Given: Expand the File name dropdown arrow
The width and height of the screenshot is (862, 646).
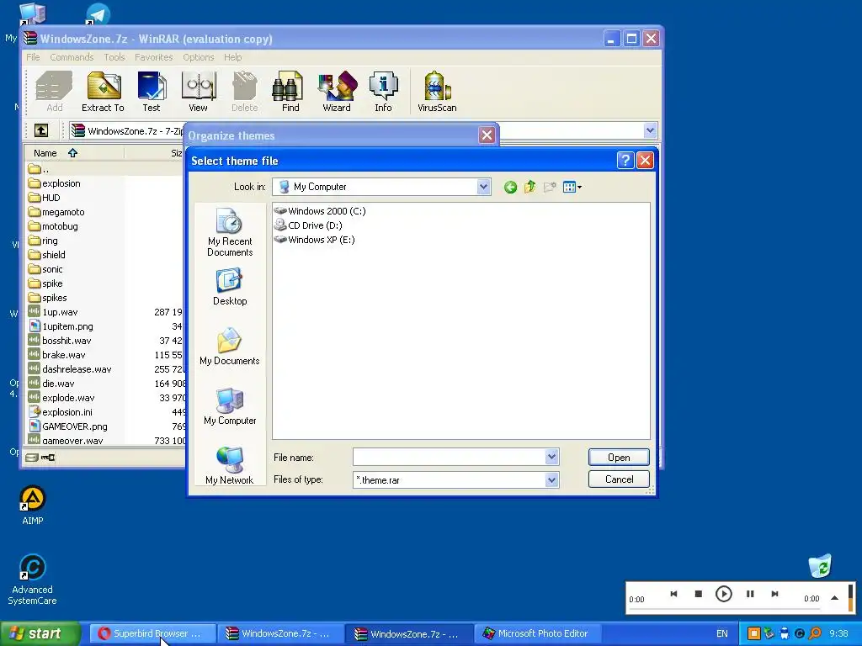Looking at the screenshot, I should click(551, 457).
